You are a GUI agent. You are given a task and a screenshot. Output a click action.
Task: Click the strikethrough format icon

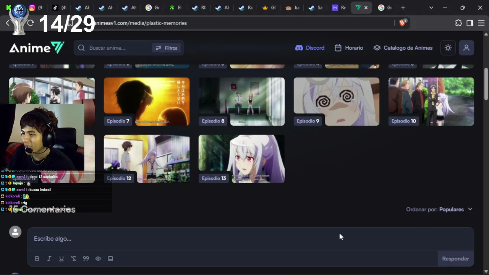pos(74,259)
